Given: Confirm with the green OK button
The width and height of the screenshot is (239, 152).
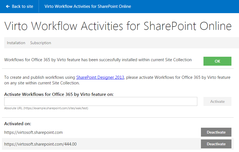Looking at the screenshot, I should pos(217,61).
